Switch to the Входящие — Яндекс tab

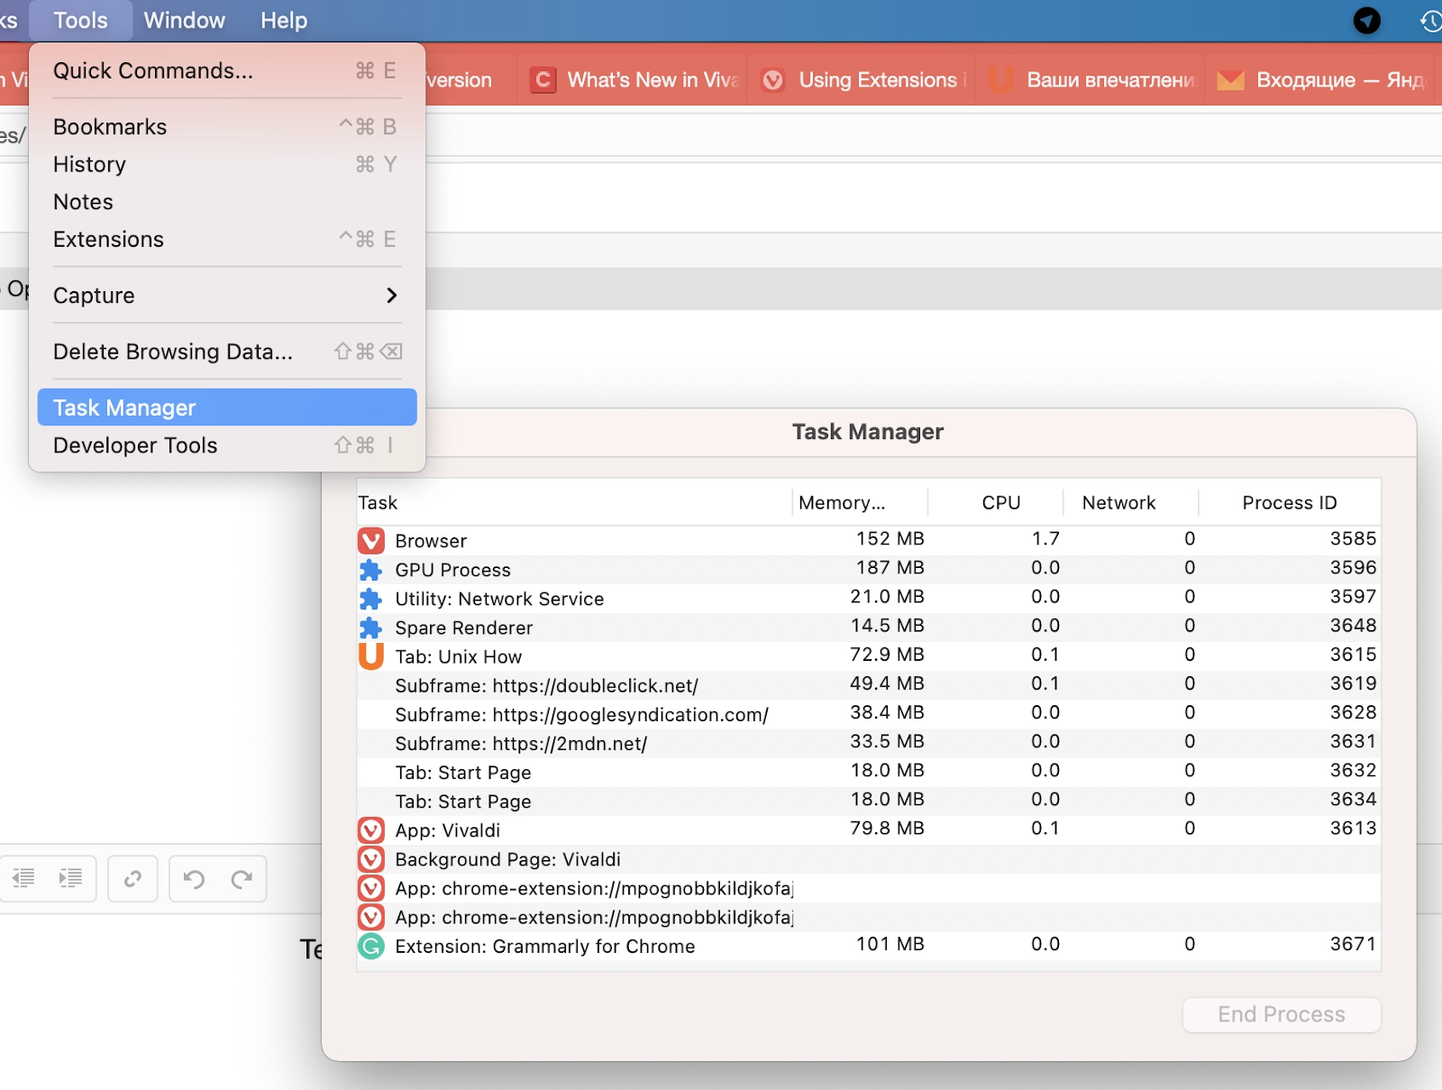pos(1321,80)
